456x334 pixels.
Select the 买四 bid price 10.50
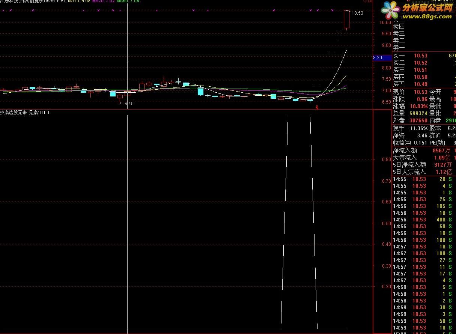pyautogui.click(x=420, y=77)
